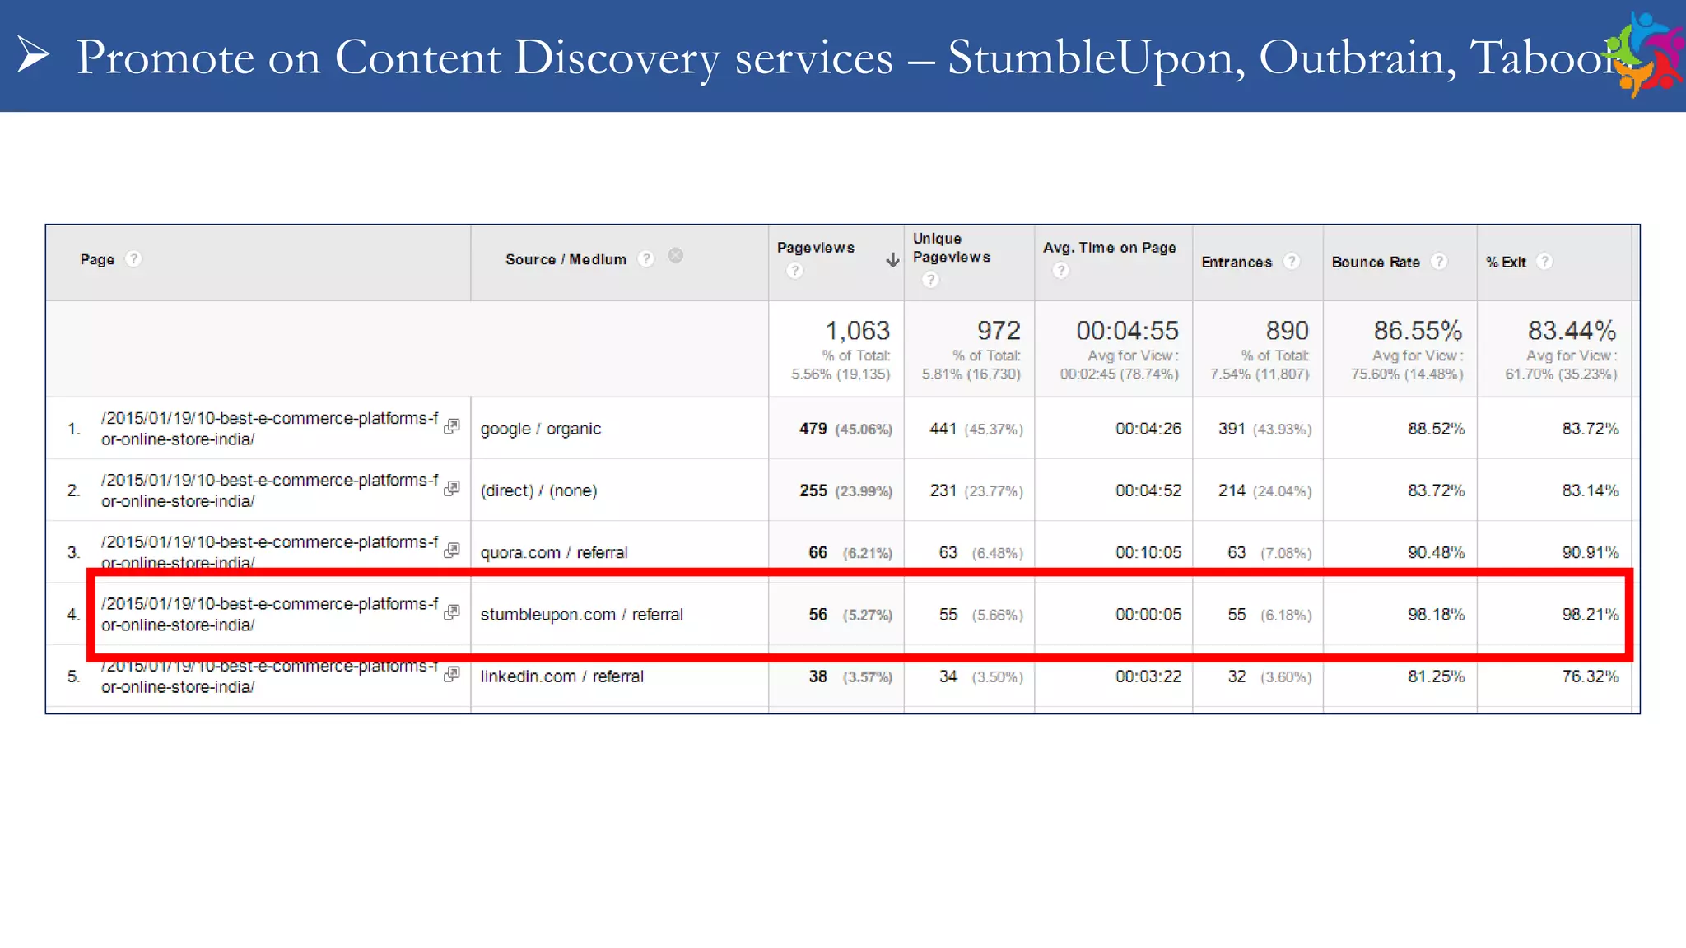Select stumbleupon.com / referral source

582,615
